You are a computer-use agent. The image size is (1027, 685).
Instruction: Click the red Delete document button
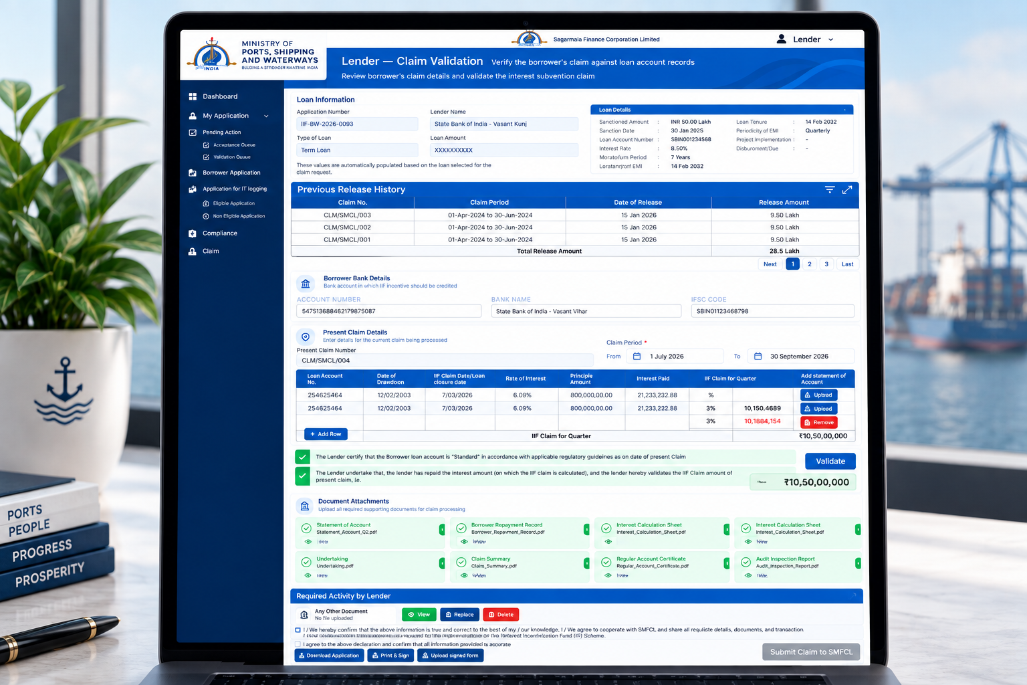[501, 615]
